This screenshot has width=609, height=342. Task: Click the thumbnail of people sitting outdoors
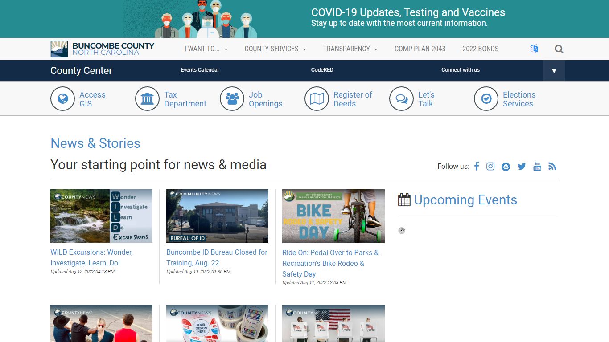click(101, 323)
